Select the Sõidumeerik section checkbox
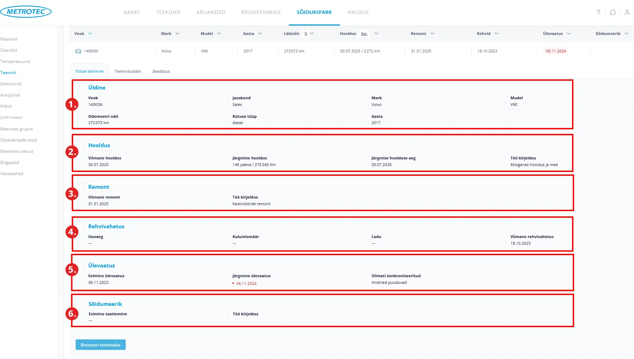634x359 pixels. tap(79, 304)
